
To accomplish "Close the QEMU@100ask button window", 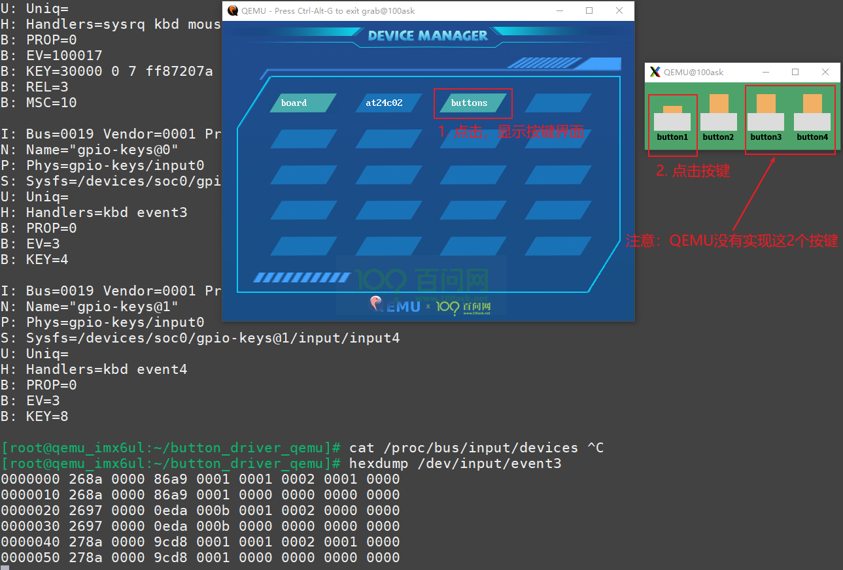I will tap(825, 72).
